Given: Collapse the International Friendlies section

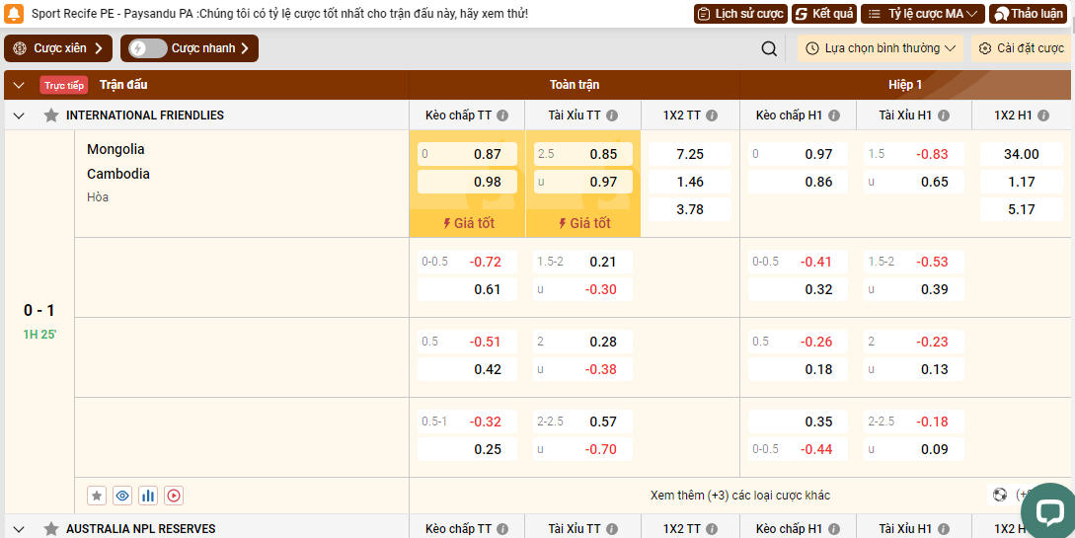Looking at the screenshot, I should click(19, 115).
